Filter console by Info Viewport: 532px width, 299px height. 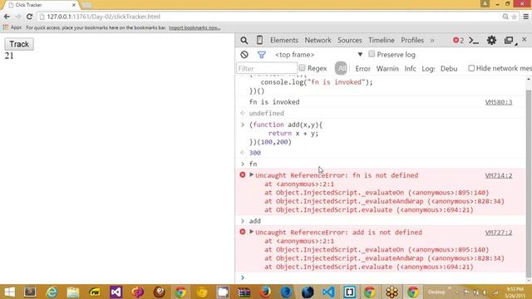(x=410, y=68)
